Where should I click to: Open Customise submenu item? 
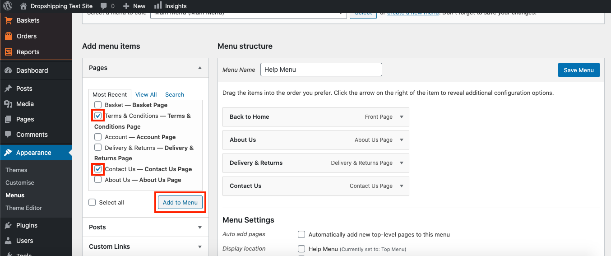pyautogui.click(x=20, y=182)
